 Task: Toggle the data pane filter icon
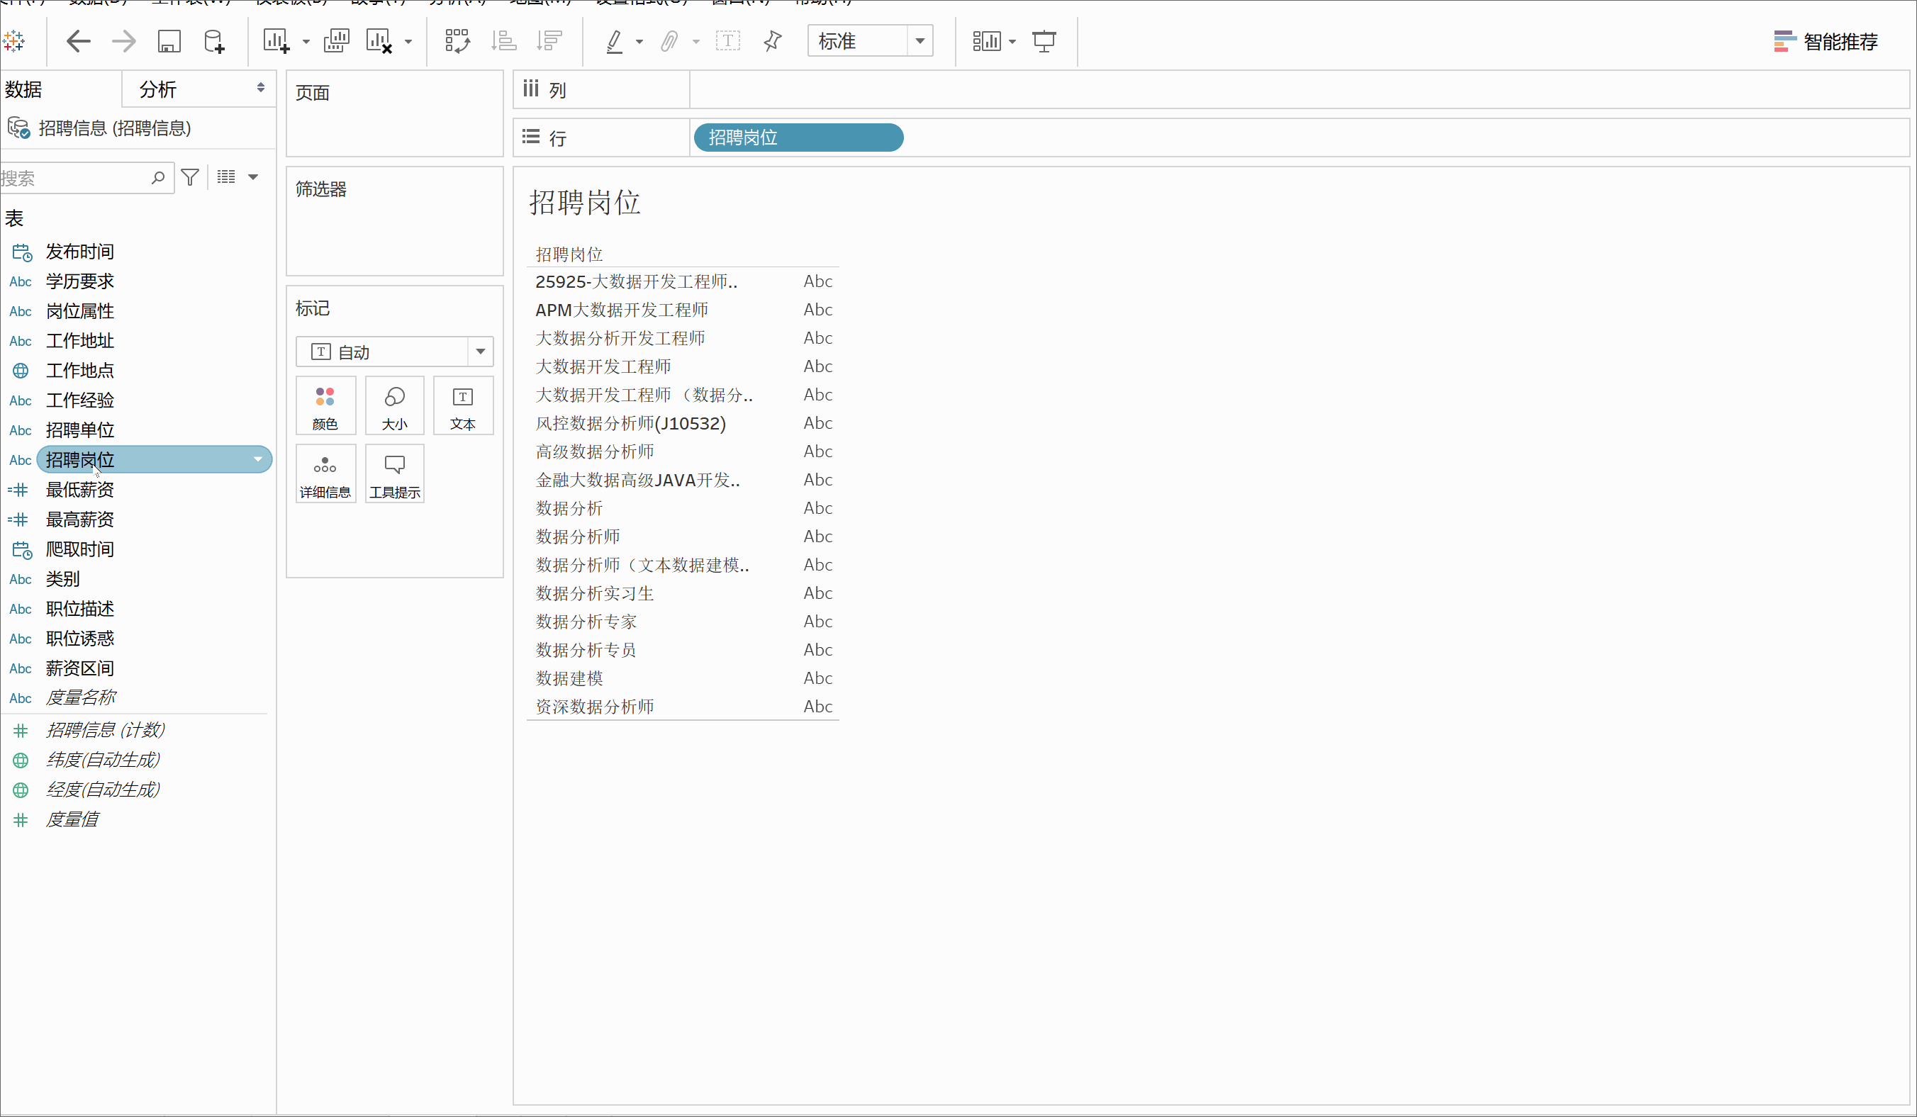[x=190, y=177]
